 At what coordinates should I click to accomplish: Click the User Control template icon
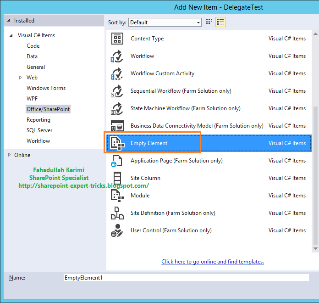tap(117, 230)
